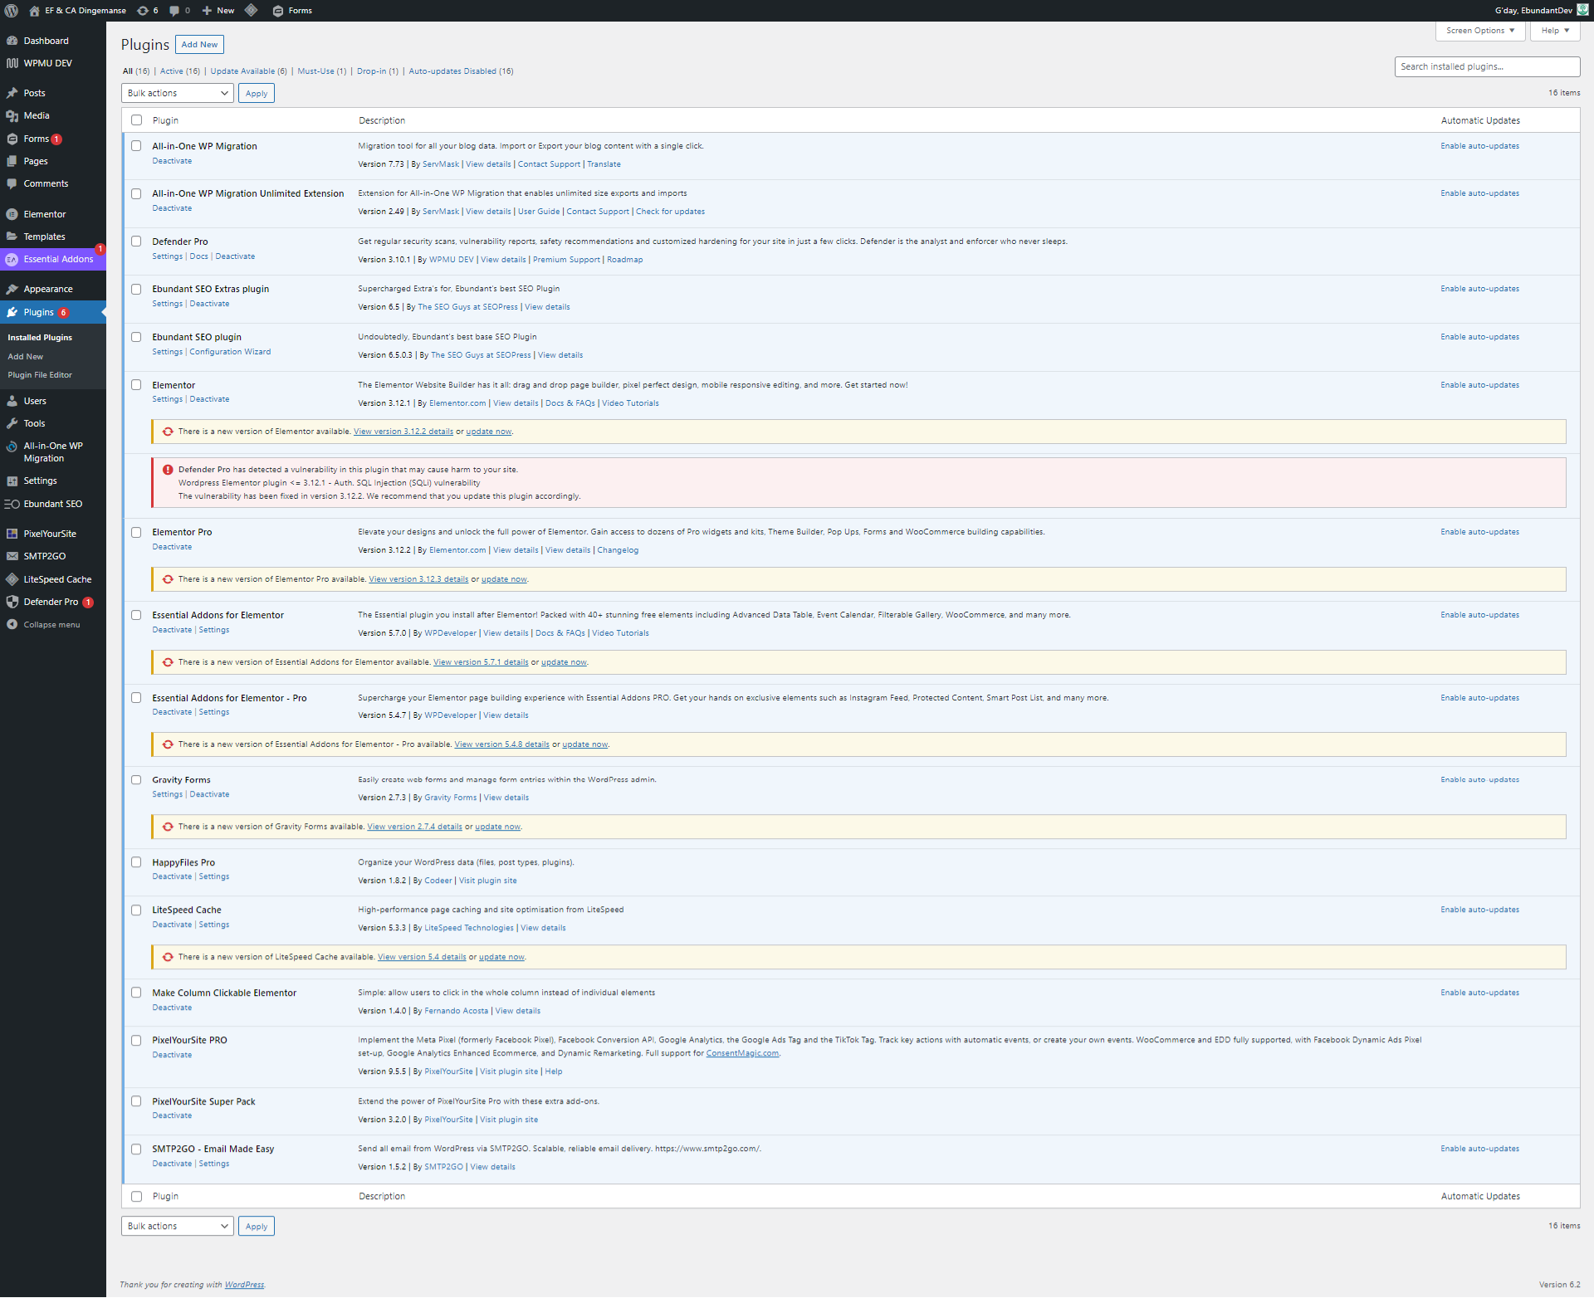Click the PixelYourSite sidebar icon
Viewport: 1594px width, 1298px height.
click(x=12, y=534)
